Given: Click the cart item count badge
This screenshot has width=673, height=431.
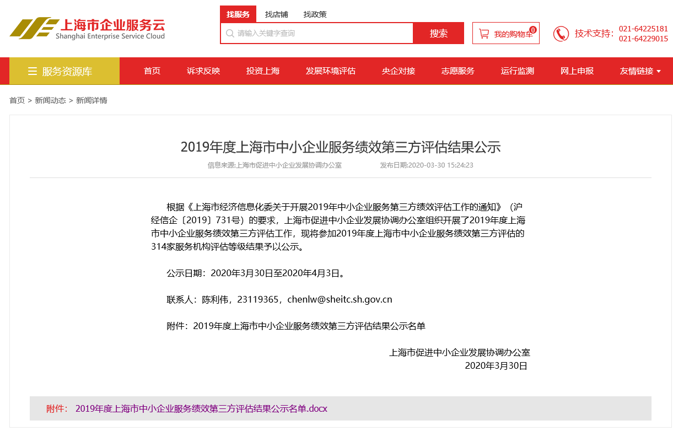Looking at the screenshot, I should click(x=532, y=30).
